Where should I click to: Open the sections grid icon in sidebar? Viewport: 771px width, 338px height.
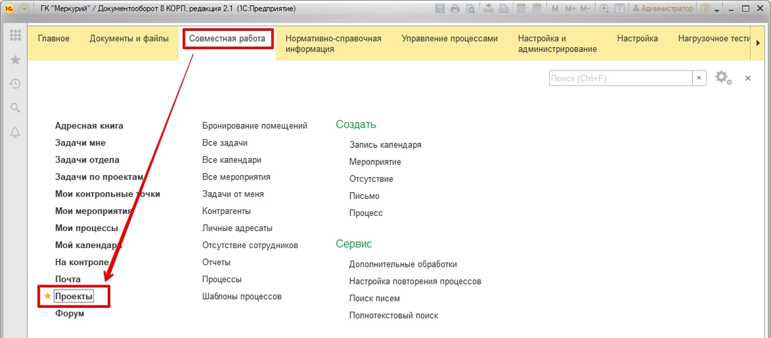[15, 36]
